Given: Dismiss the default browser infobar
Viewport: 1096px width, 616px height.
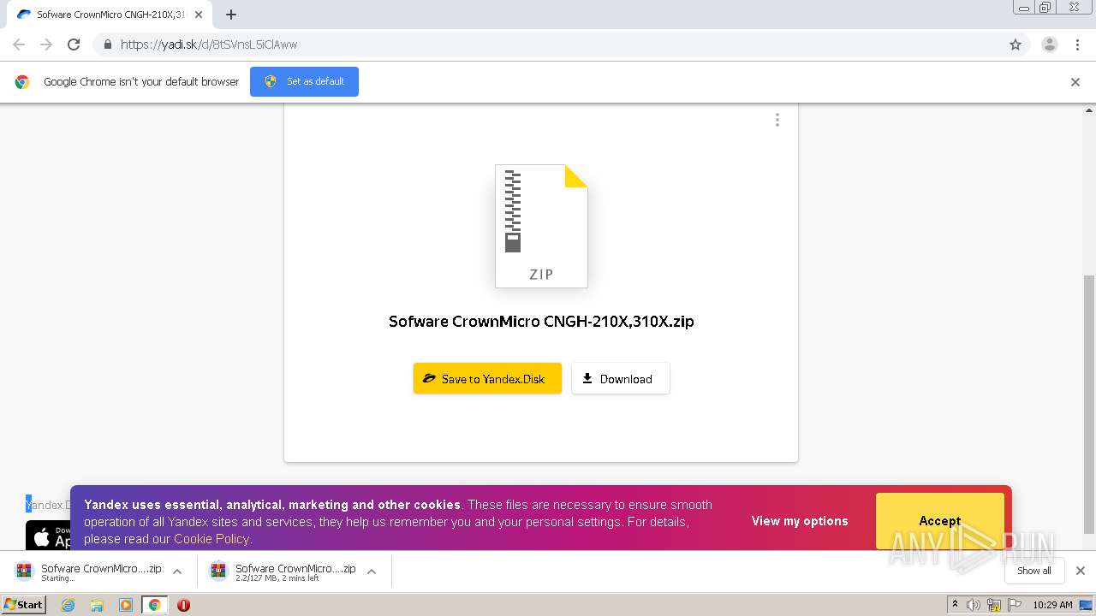Looking at the screenshot, I should click(x=1075, y=82).
